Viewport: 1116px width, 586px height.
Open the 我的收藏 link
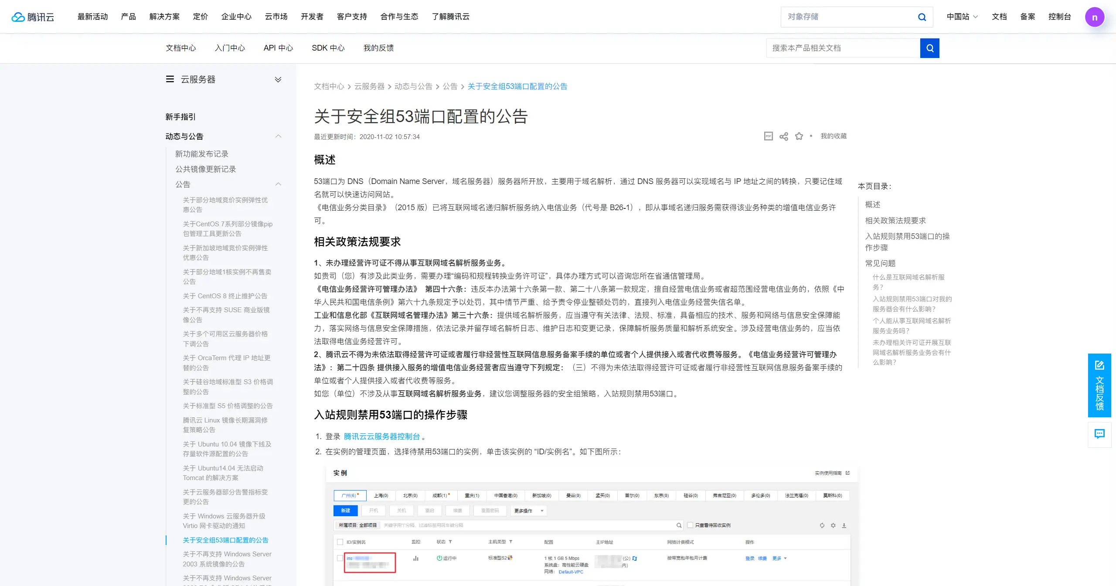(834, 136)
